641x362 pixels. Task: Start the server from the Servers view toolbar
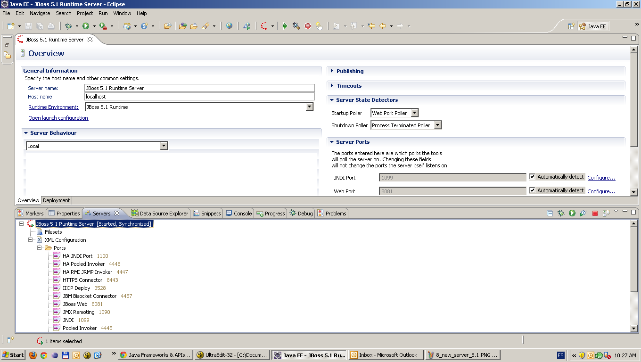coord(571,213)
